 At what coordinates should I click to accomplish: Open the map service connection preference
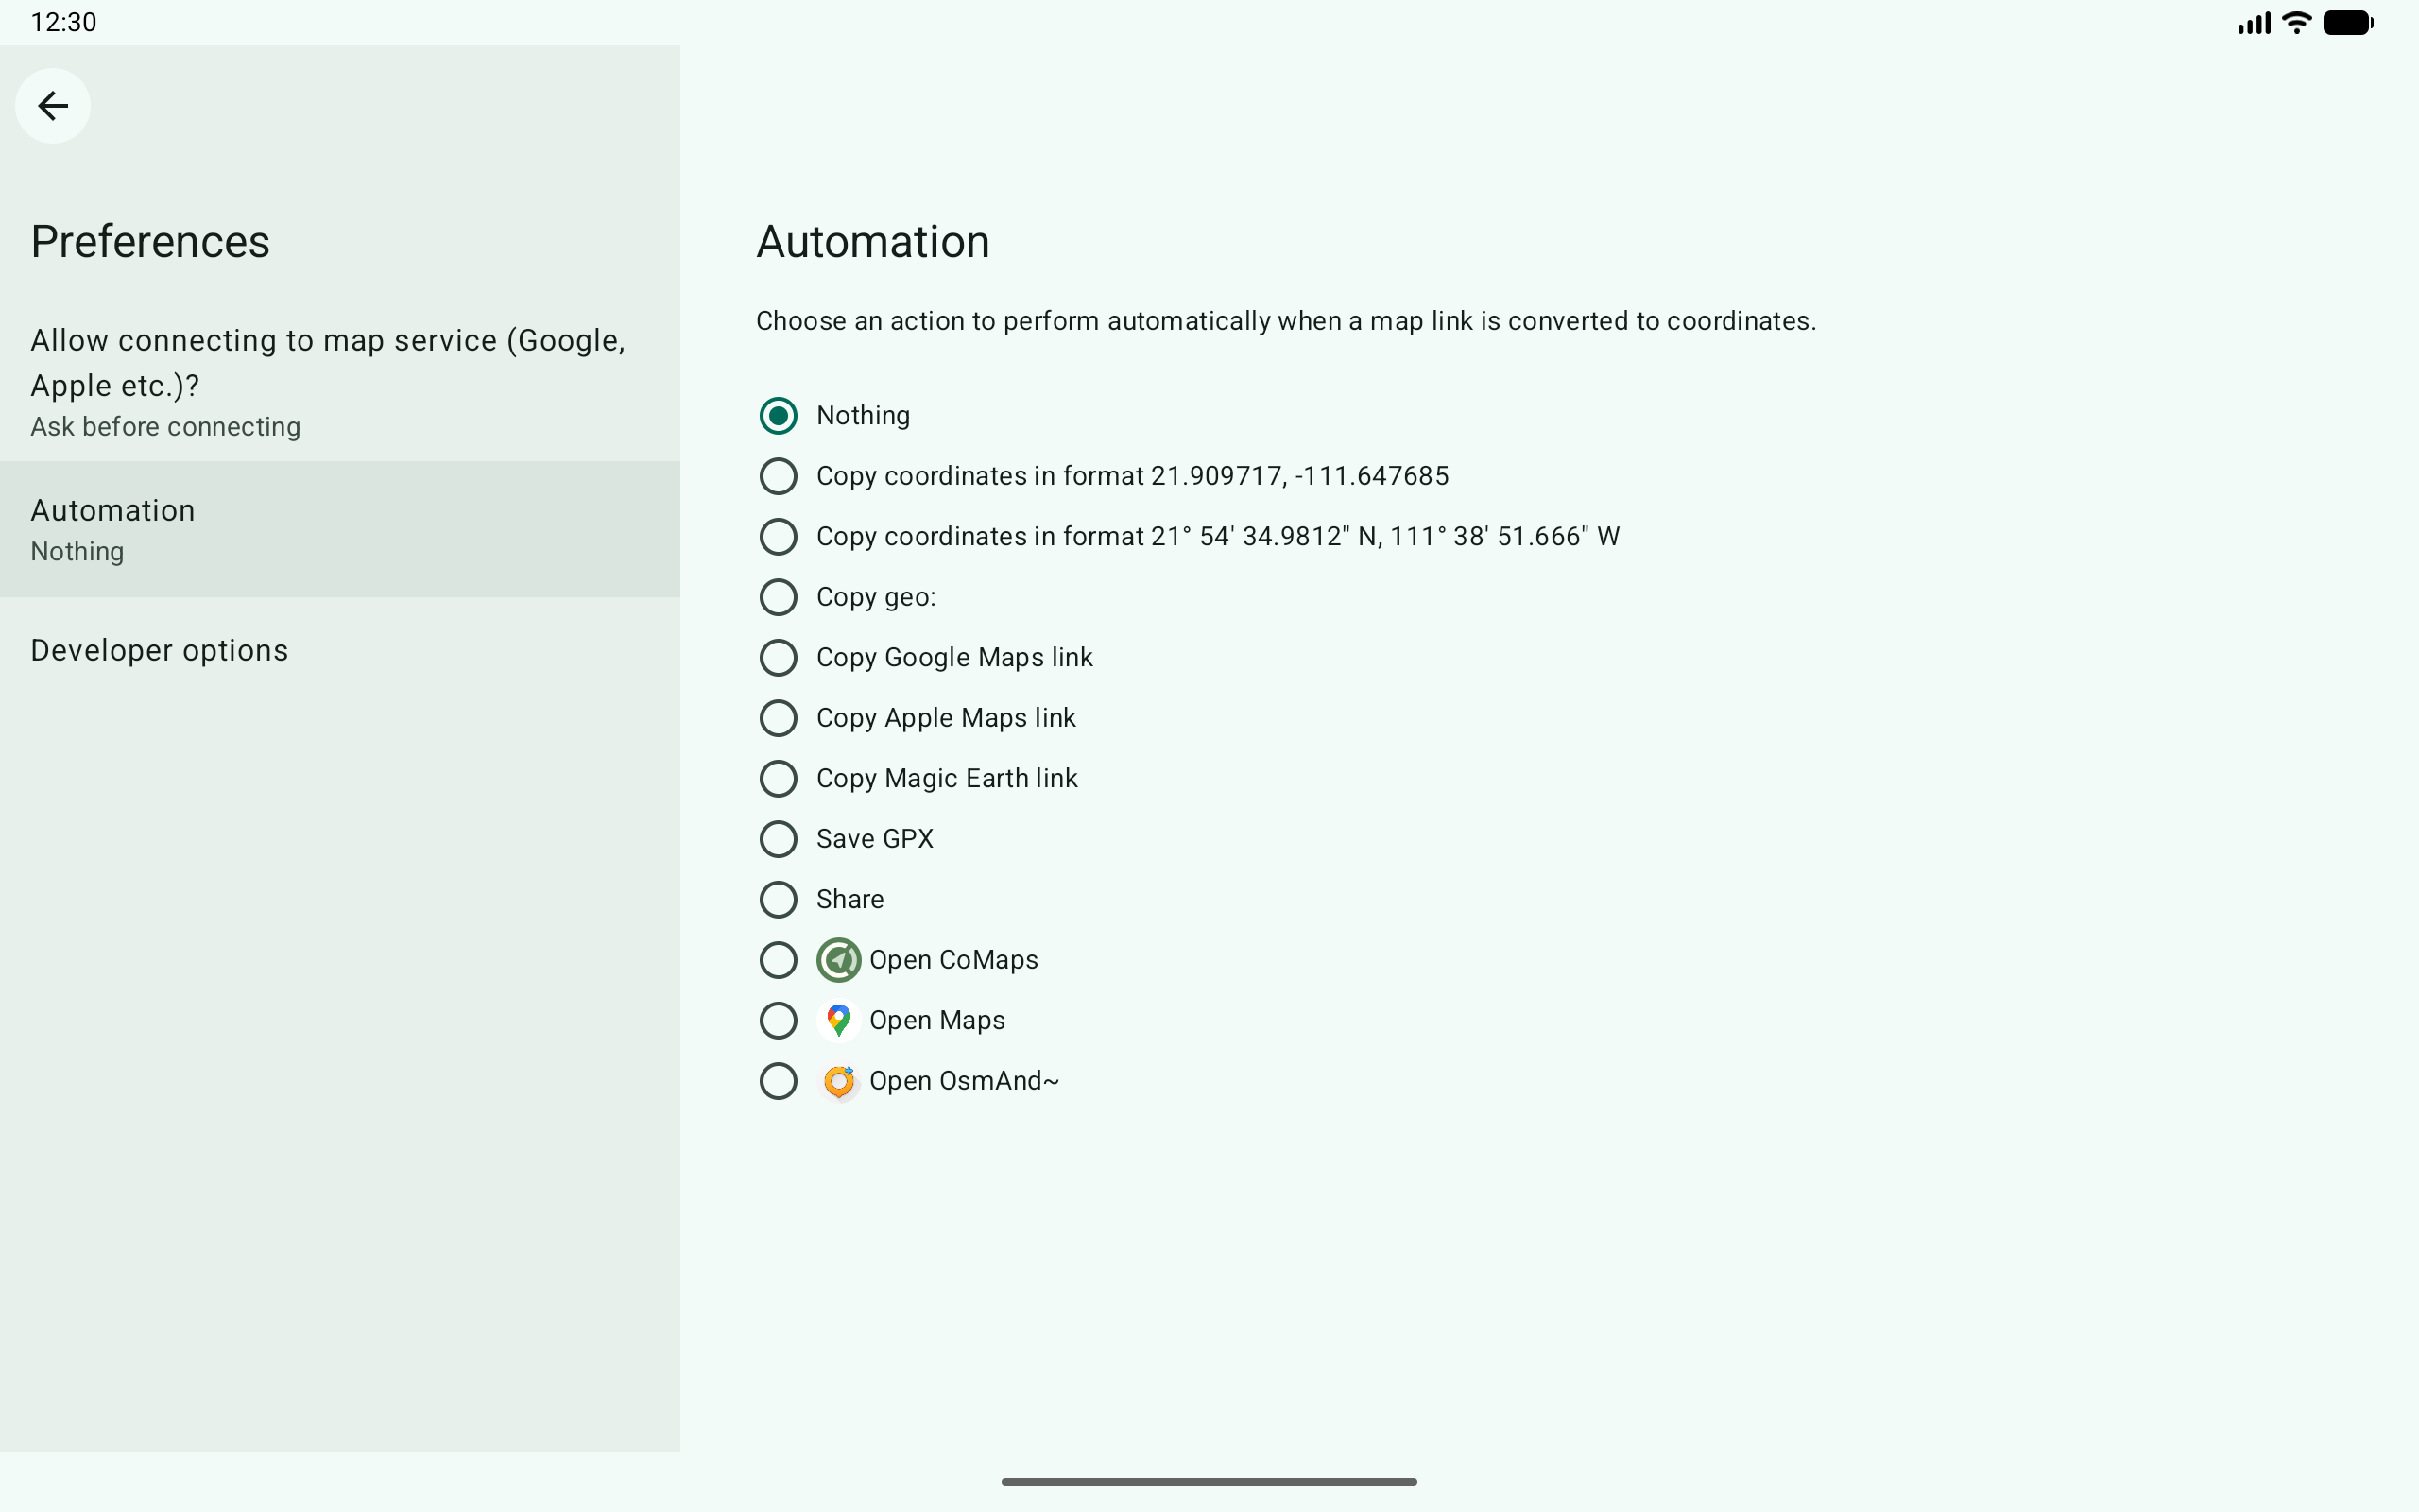click(340, 382)
